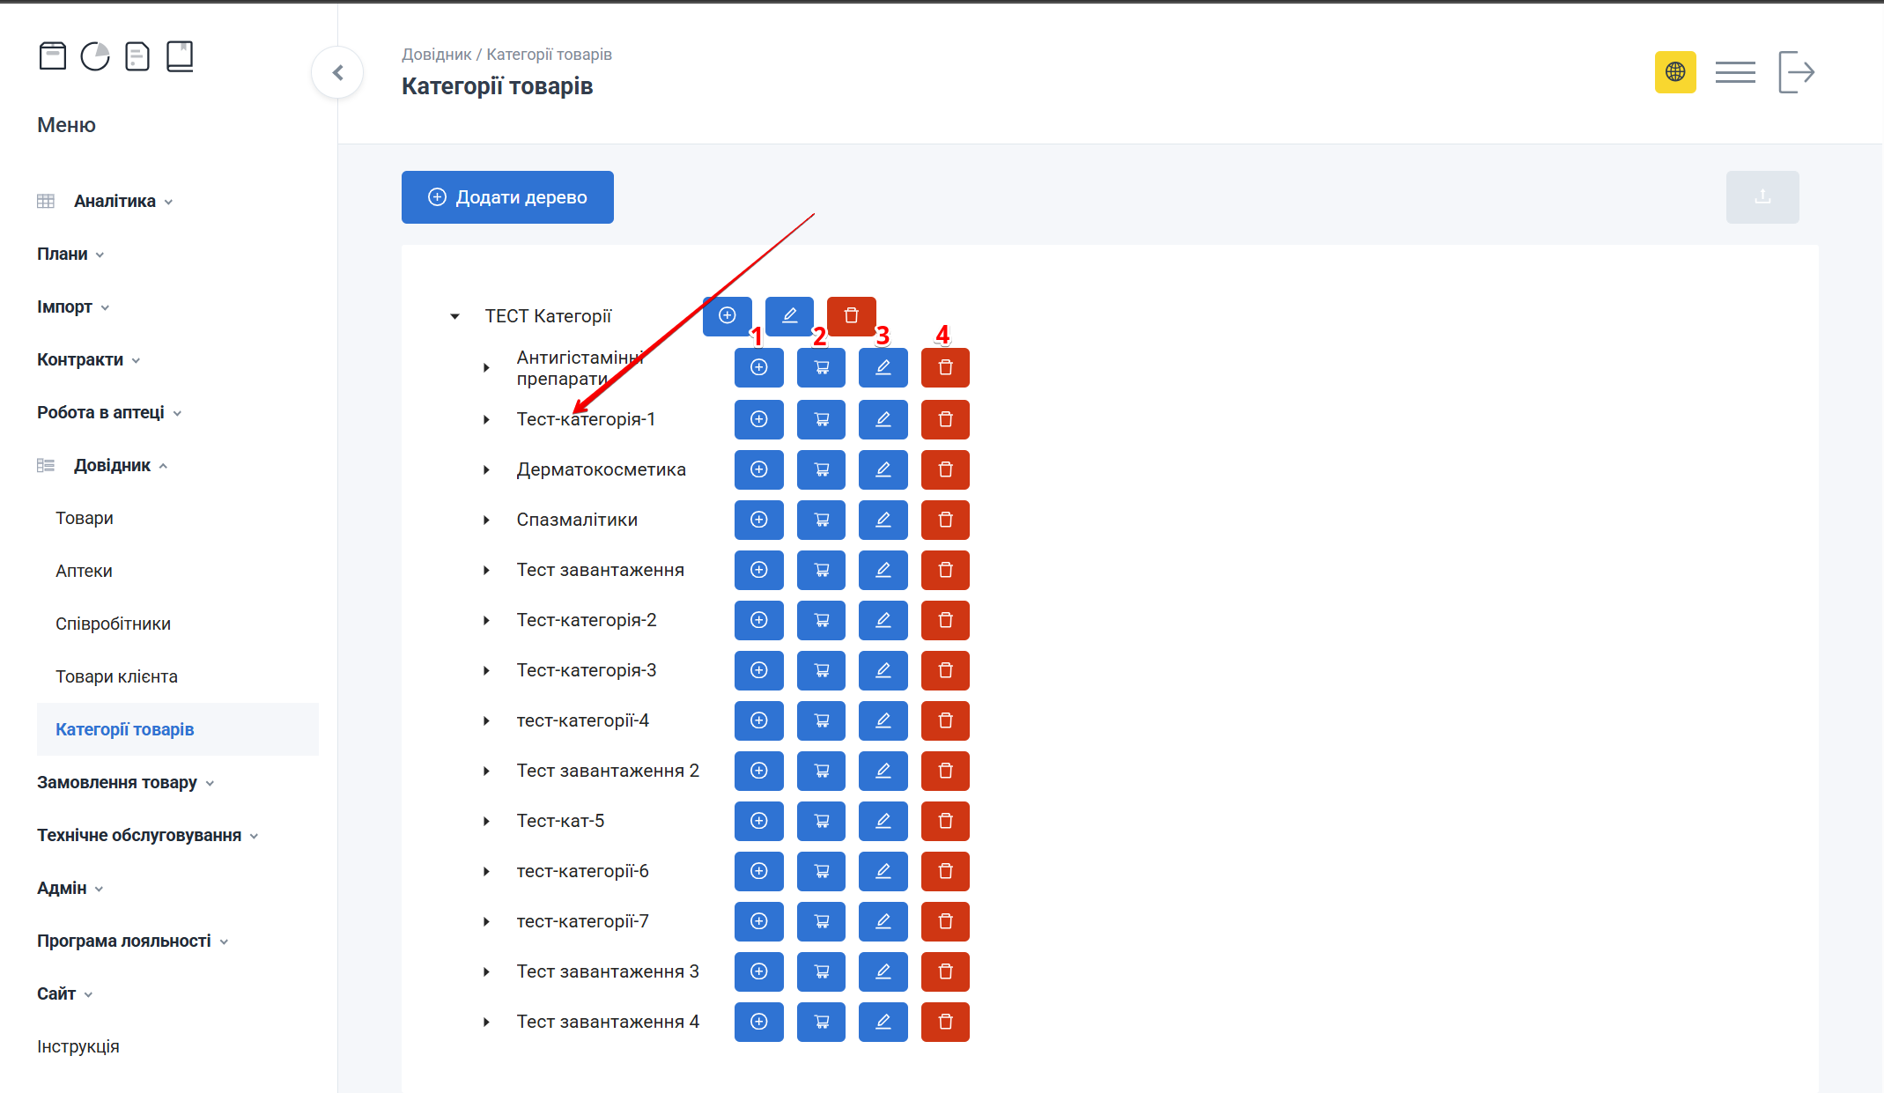Expand the Контракти menu section
Viewport: 1884px width, 1093px height.
pyautogui.click(x=80, y=359)
